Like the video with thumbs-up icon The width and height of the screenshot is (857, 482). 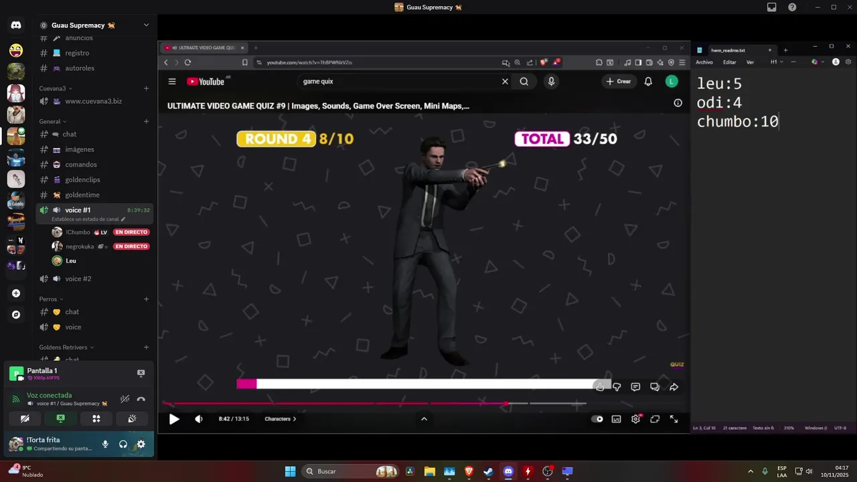coord(600,387)
